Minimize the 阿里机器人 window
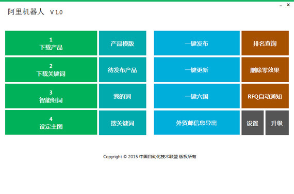The height and width of the screenshot is (194, 294). (281, 6)
